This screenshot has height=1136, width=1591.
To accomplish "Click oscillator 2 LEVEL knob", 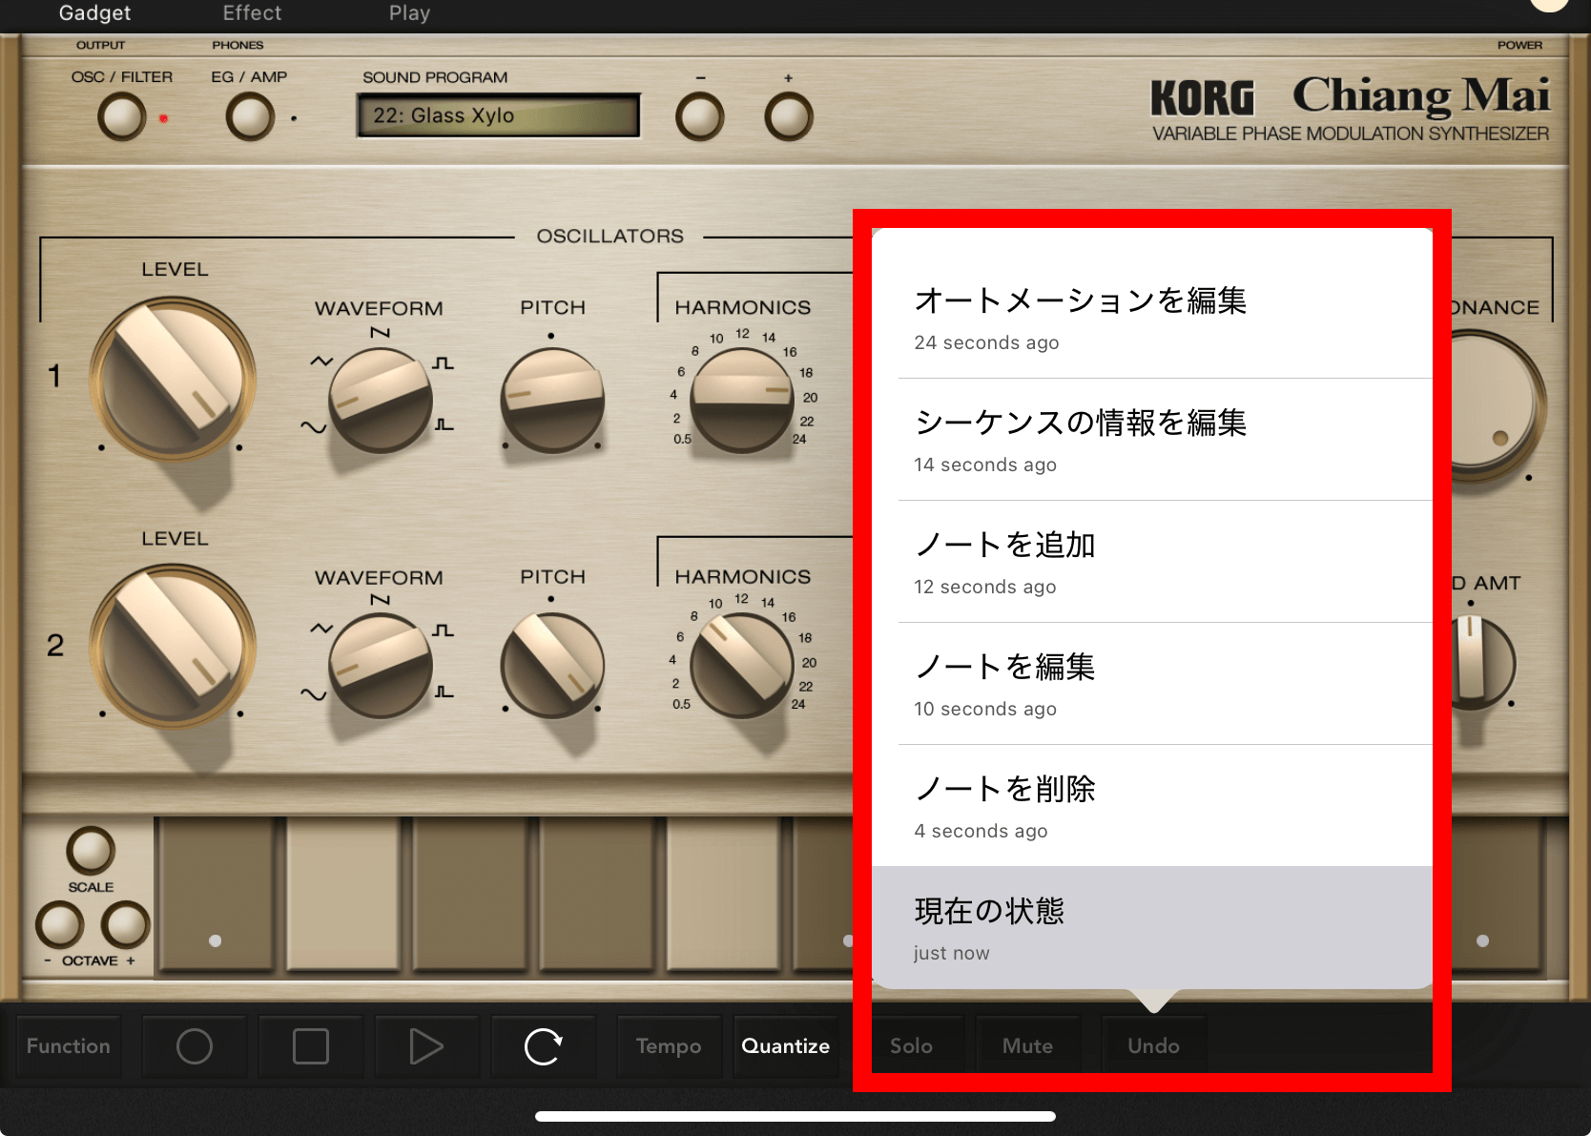I will click(x=173, y=646).
